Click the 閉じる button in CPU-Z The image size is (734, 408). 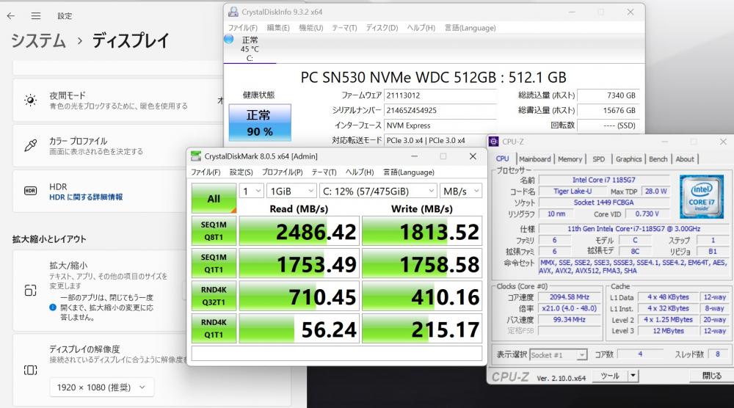711,376
